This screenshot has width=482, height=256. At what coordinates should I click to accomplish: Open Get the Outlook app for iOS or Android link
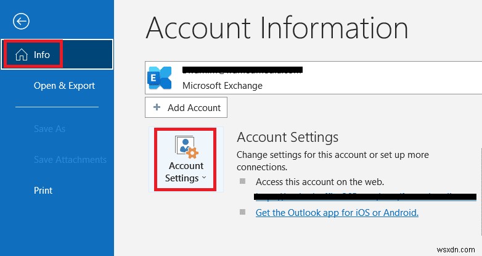[337, 212]
